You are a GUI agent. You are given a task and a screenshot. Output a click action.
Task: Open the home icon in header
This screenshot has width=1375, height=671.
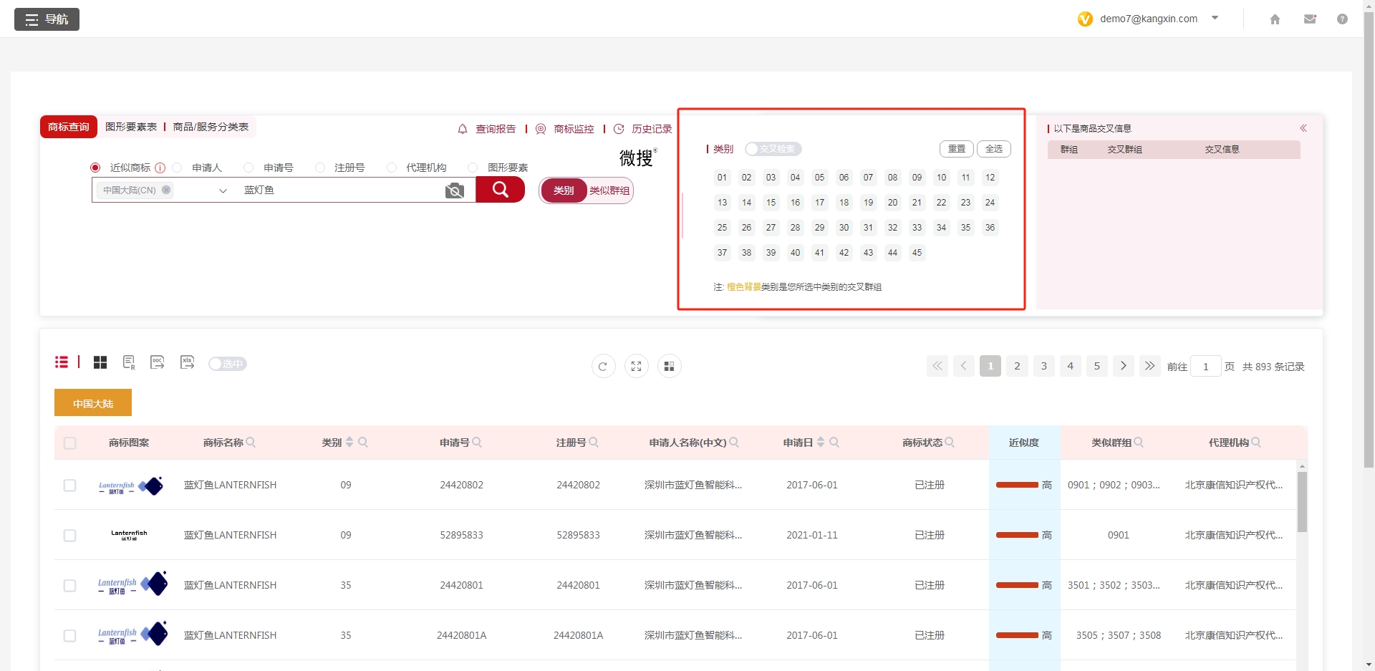1275,19
